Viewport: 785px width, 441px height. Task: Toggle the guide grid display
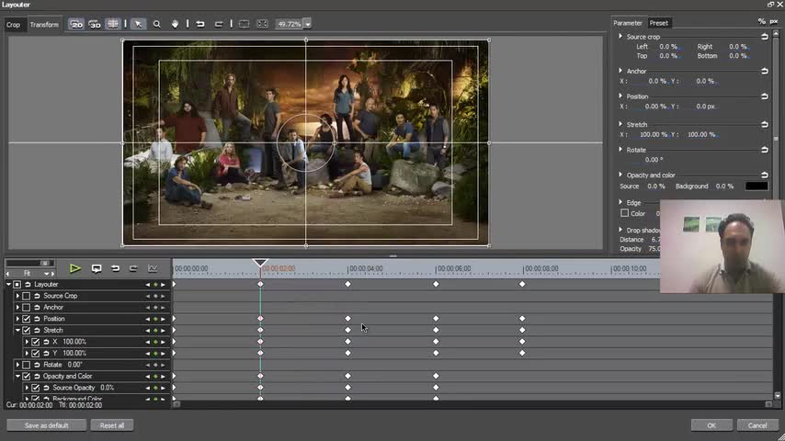click(113, 24)
